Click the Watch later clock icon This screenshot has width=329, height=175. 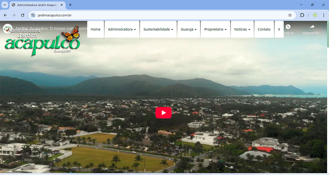point(288,27)
